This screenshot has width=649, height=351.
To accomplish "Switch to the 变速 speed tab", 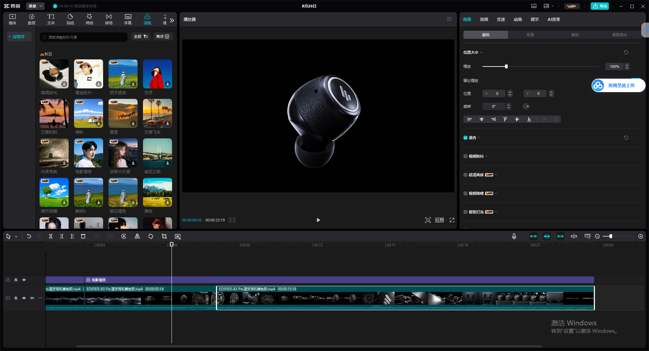I will click(501, 20).
